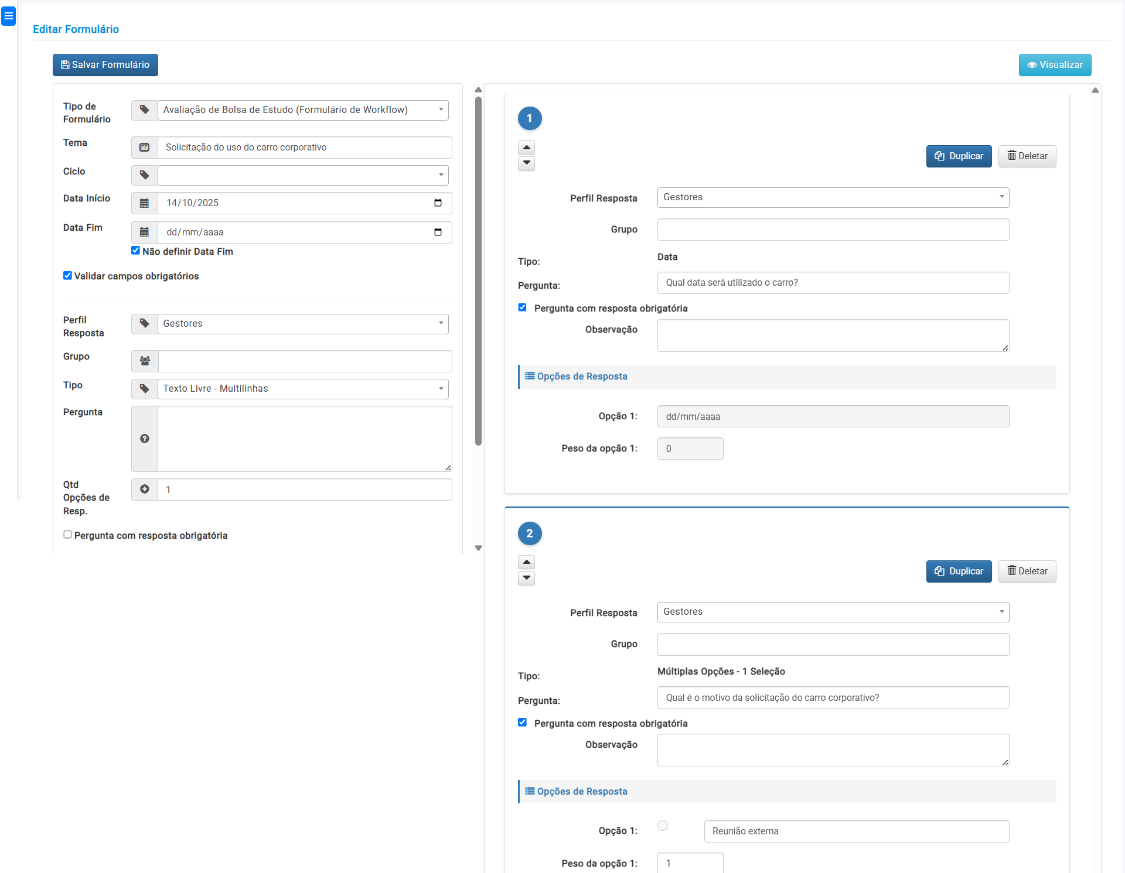Delete question 2
This screenshot has height=873, width=1125.
1027,571
